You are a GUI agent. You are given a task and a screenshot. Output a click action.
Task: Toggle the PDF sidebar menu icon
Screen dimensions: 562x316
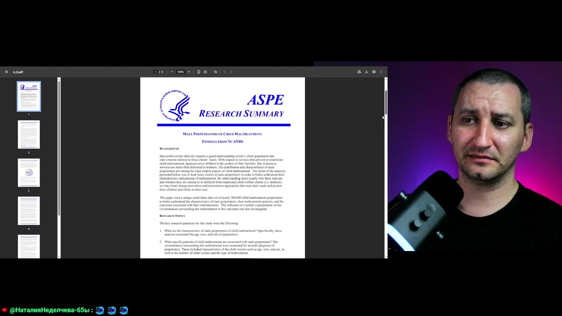click(6, 72)
